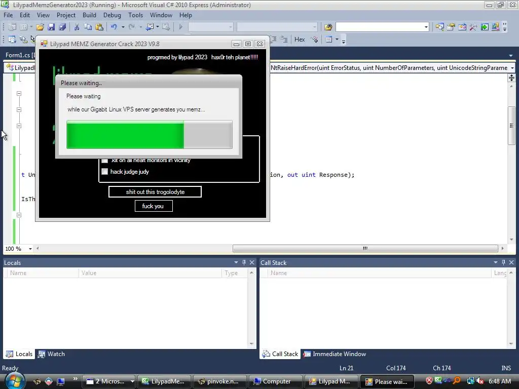Image resolution: width=519 pixels, height=389 pixels.
Task: Open Computer taskbar button
Action: coord(275,381)
